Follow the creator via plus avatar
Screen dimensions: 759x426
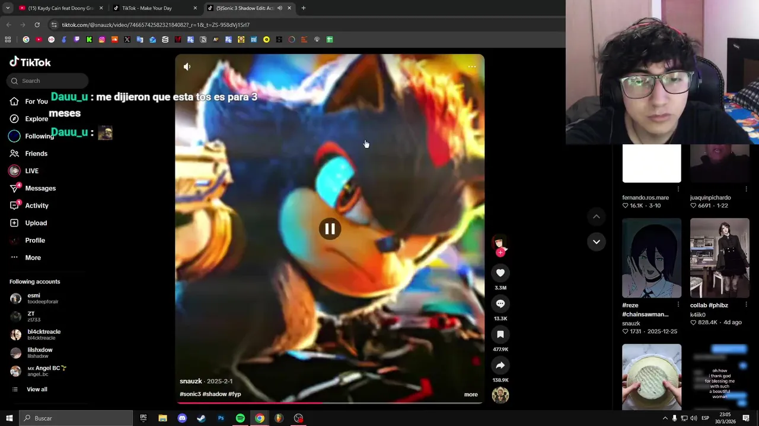tap(500, 253)
